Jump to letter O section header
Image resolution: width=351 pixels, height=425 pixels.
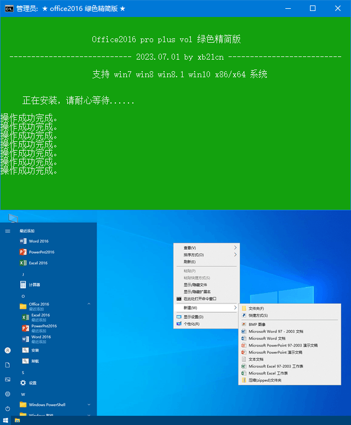click(23, 296)
